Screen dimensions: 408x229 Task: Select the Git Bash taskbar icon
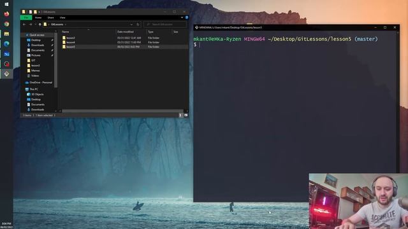pos(6,74)
